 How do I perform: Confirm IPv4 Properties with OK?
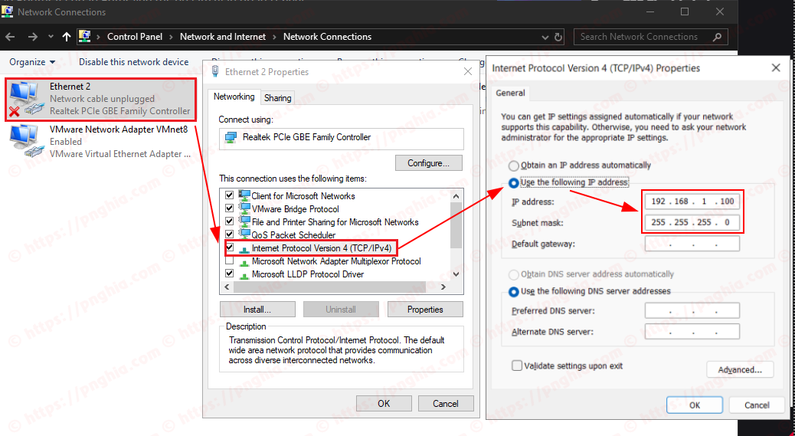[695, 405]
